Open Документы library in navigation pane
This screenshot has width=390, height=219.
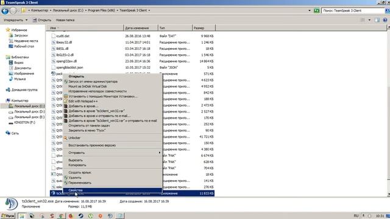pyautogui.click(x=23, y=68)
